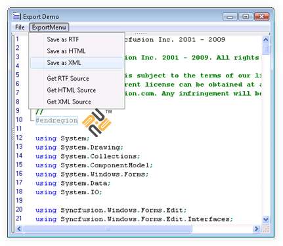Choose Save as HTML
This screenshot has height=246, width=283.
tap(77, 51)
